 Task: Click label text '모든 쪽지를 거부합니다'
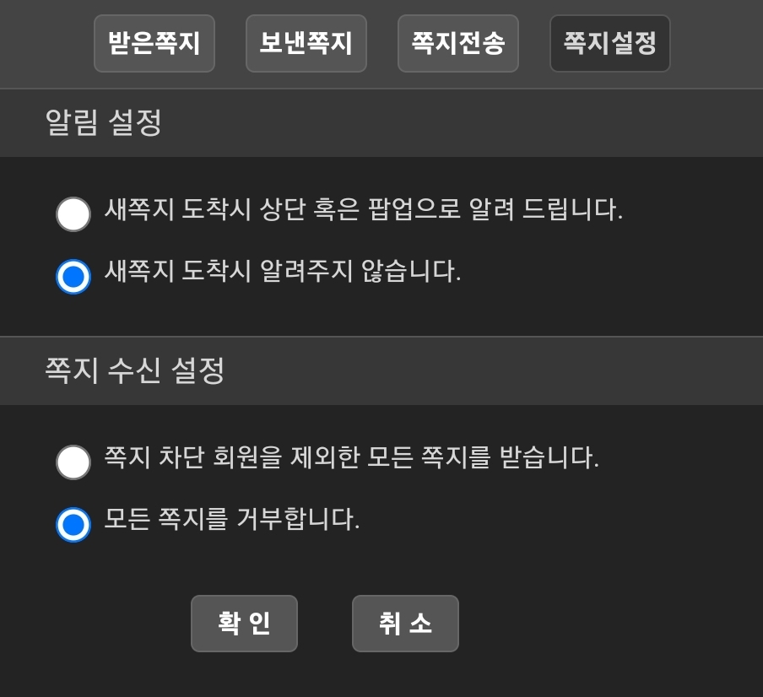232,519
